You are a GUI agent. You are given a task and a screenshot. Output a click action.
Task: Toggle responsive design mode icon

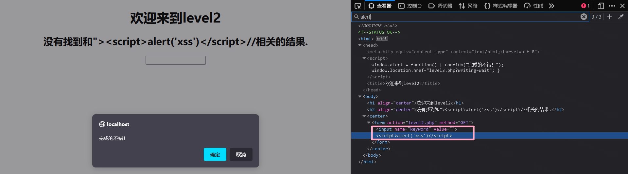coord(601,6)
